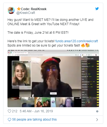Click the fire emoji in tweet
Viewport: 107px width, 127px height.
click(x=83, y=45)
